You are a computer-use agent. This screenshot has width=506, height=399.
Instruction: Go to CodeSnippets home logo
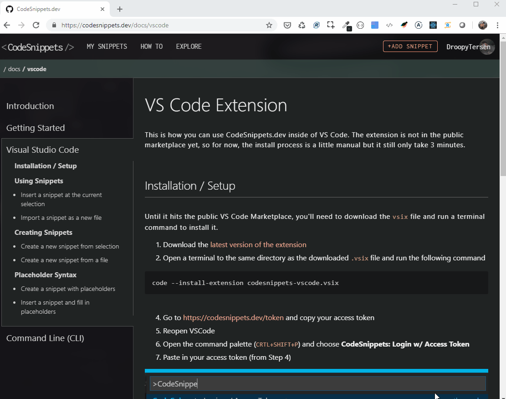(x=38, y=47)
